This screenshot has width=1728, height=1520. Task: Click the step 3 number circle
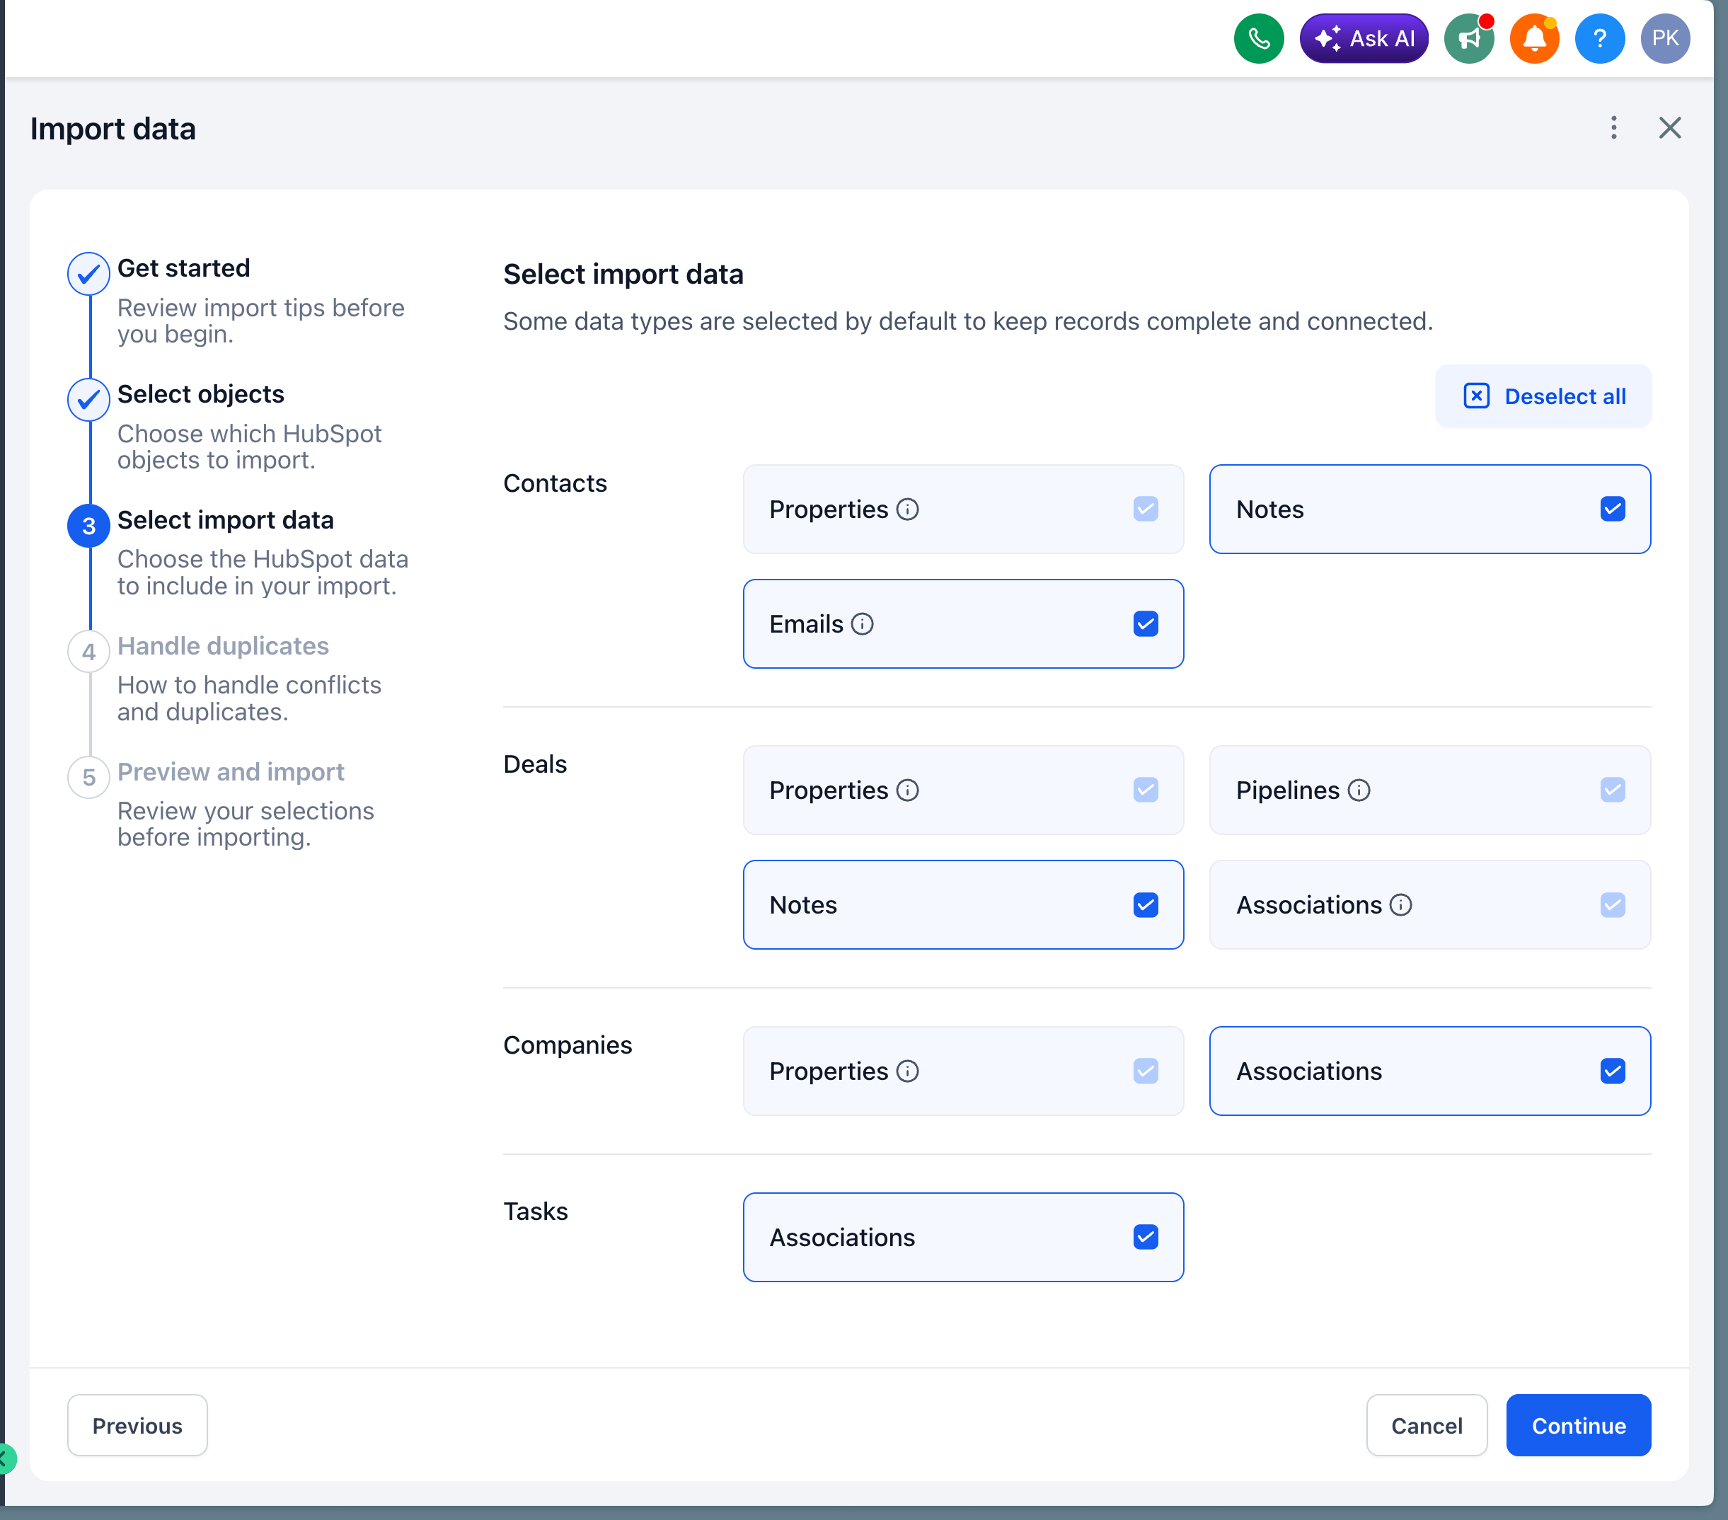click(x=88, y=526)
